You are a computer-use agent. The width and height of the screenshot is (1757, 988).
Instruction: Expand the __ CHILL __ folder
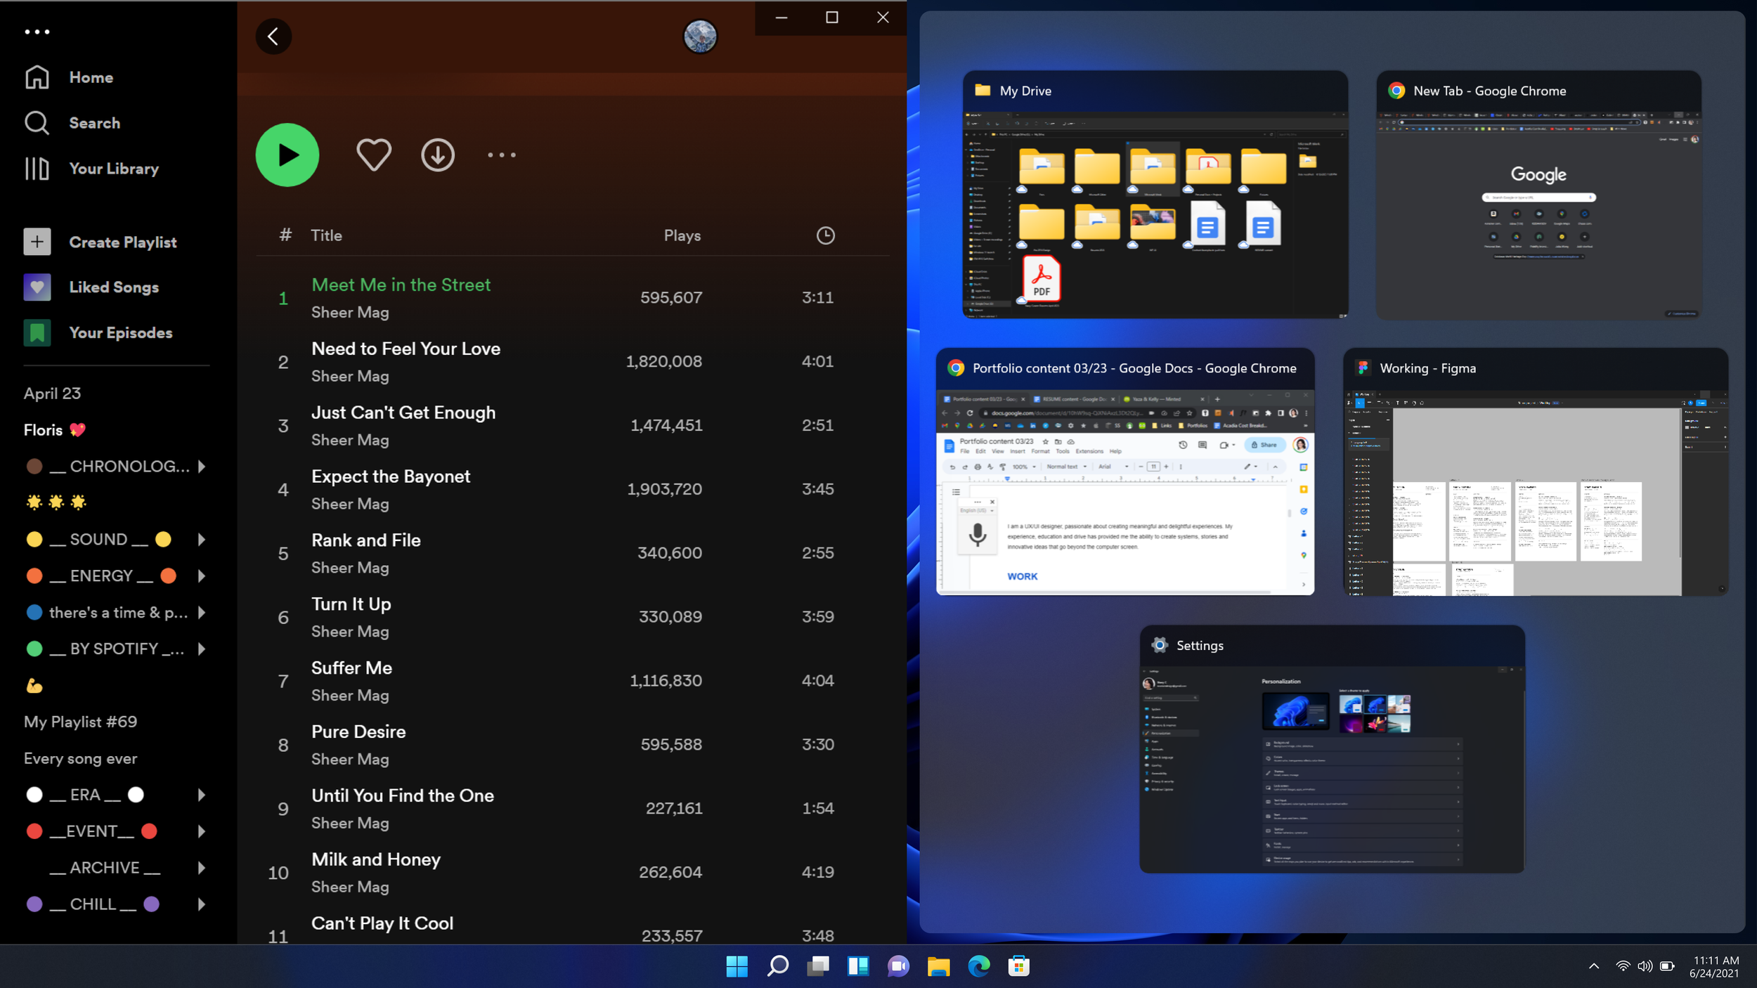202,904
